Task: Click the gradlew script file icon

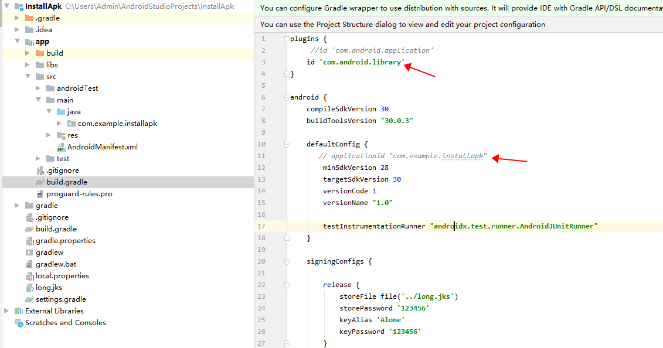Action: pos(29,253)
